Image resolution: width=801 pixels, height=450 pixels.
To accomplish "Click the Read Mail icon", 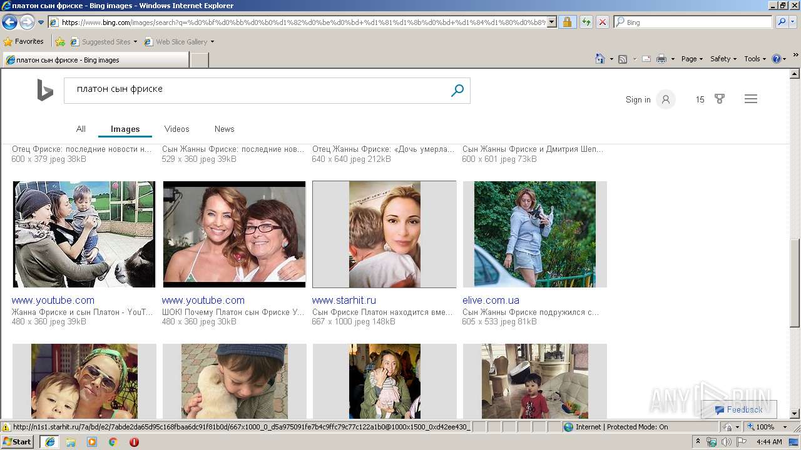I will (x=646, y=59).
